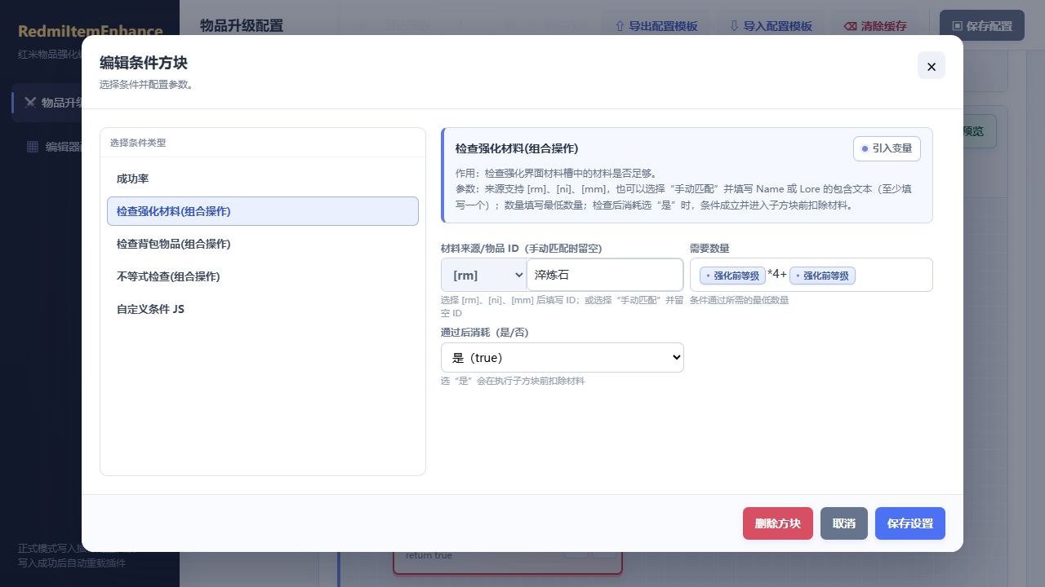
Task: Open the 是（true）consume dropdown
Action: (x=563, y=357)
